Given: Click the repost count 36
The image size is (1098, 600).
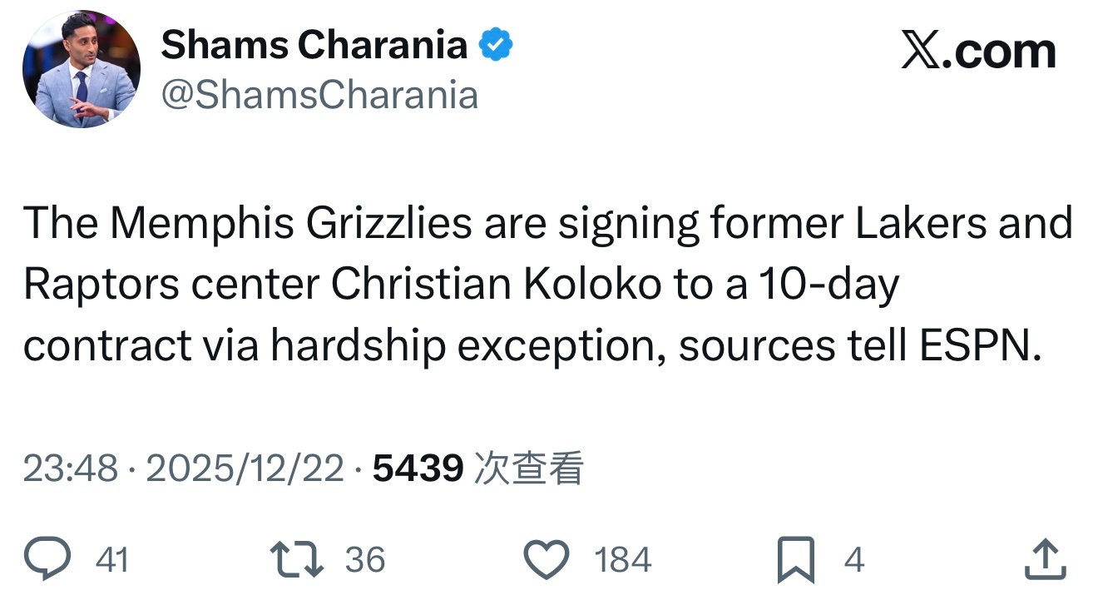Looking at the screenshot, I should tap(365, 560).
